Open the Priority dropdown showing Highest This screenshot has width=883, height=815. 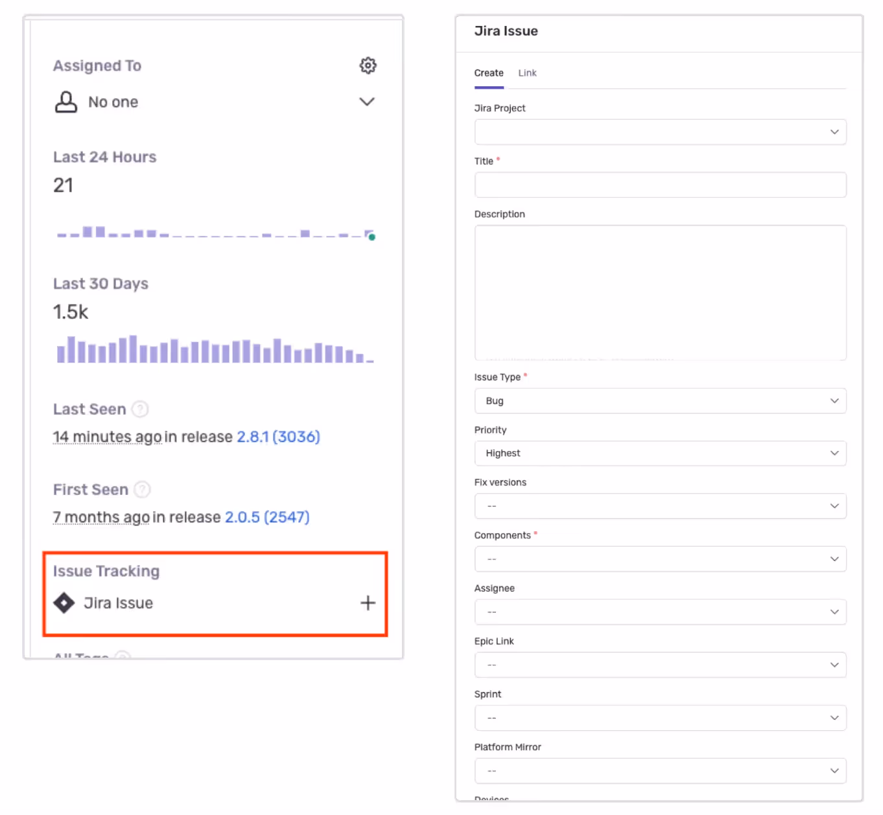click(660, 453)
